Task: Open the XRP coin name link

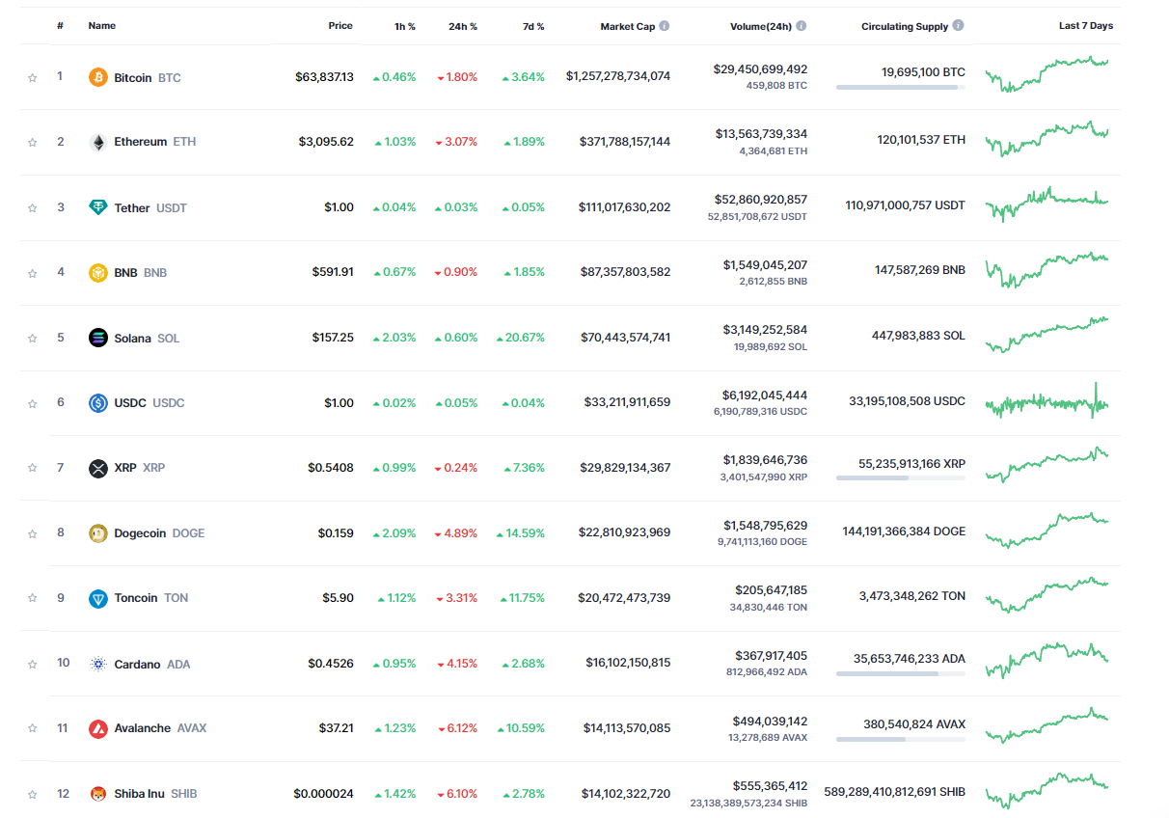Action: (x=125, y=468)
